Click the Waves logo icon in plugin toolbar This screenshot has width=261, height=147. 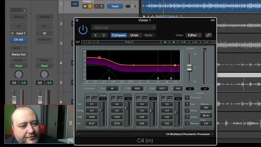click(x=77, y=42)
